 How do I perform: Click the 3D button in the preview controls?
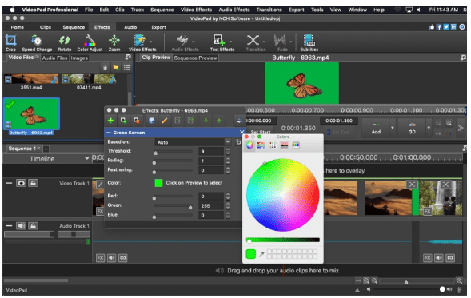tap(412, 128)
